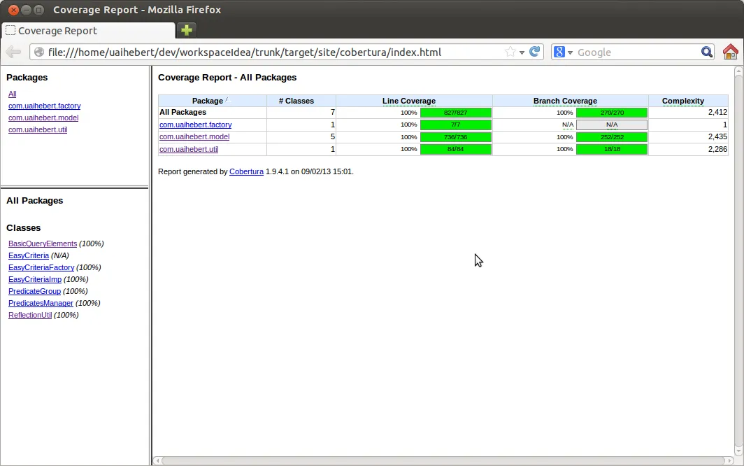Follow the Cobertura link
This screenshot has height=466, width=744.
[246, 171]
